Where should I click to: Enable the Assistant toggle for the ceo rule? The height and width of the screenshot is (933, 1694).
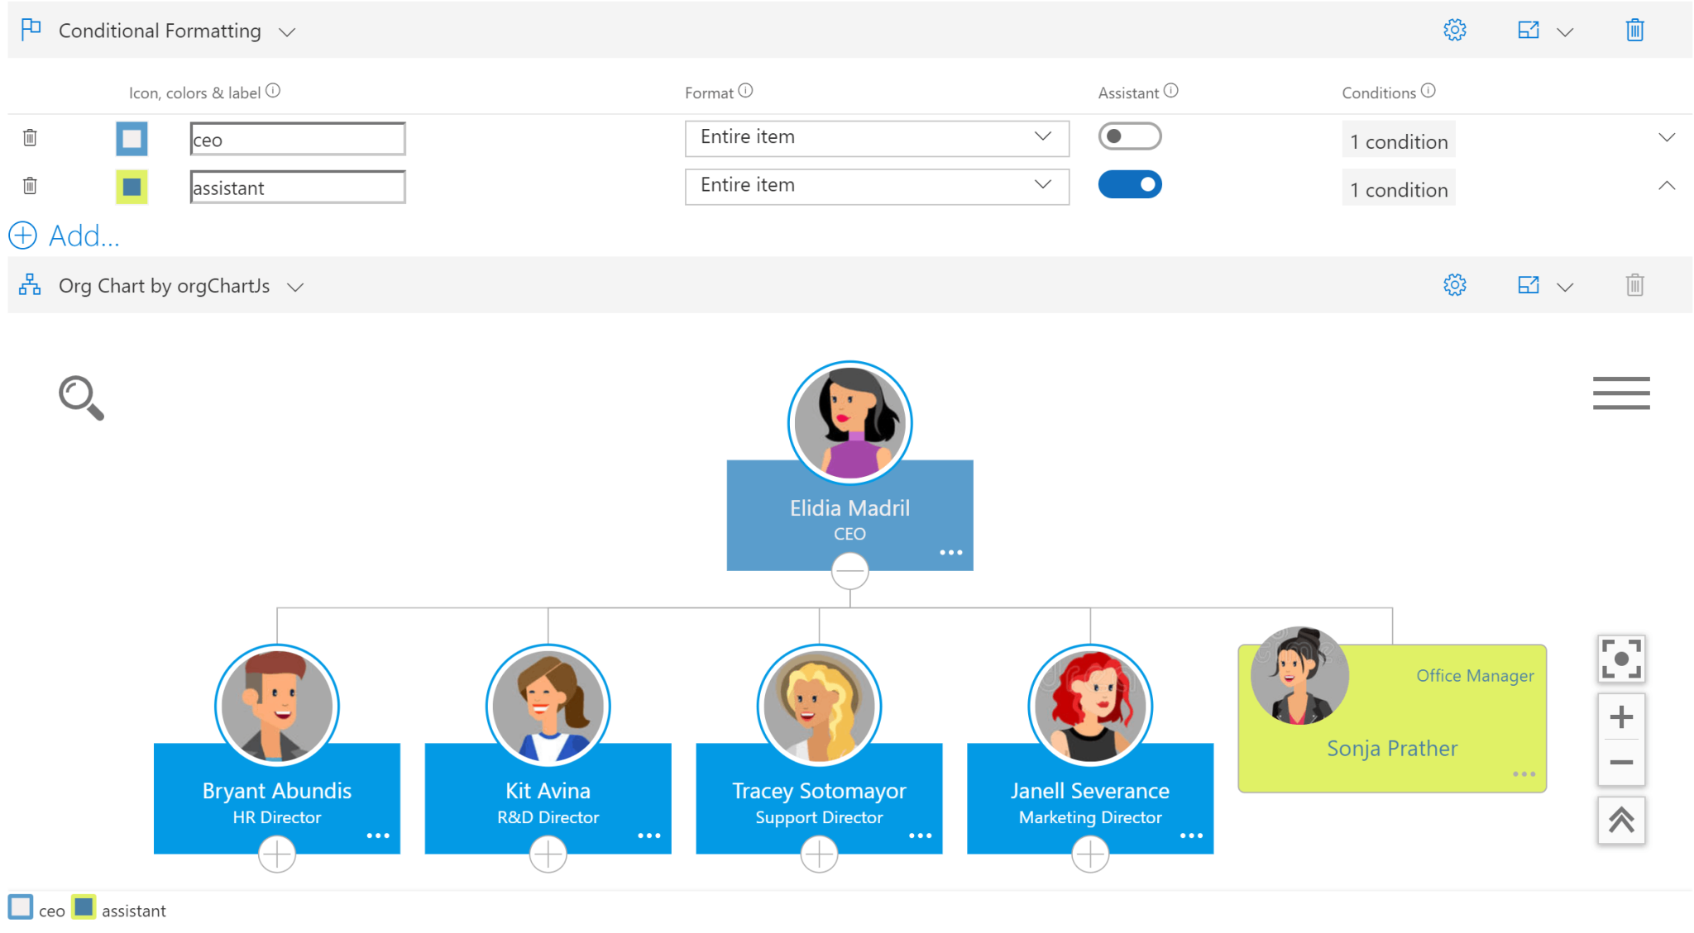point(1130,136)
